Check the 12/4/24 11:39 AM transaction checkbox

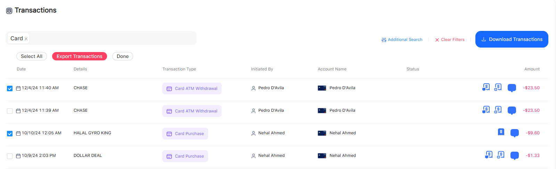tap(10, 111)
